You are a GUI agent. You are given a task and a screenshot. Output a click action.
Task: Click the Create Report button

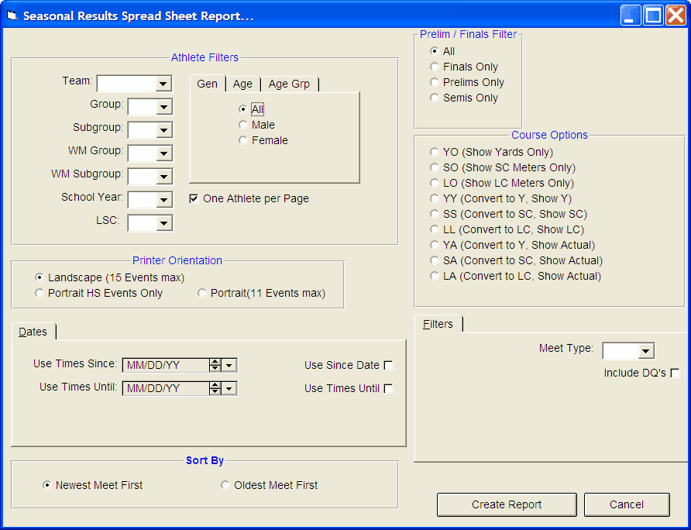pyautogui.click(x=507, y=504)
